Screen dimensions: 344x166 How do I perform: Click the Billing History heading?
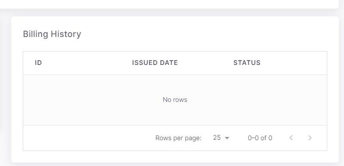[x=52, y=34]
